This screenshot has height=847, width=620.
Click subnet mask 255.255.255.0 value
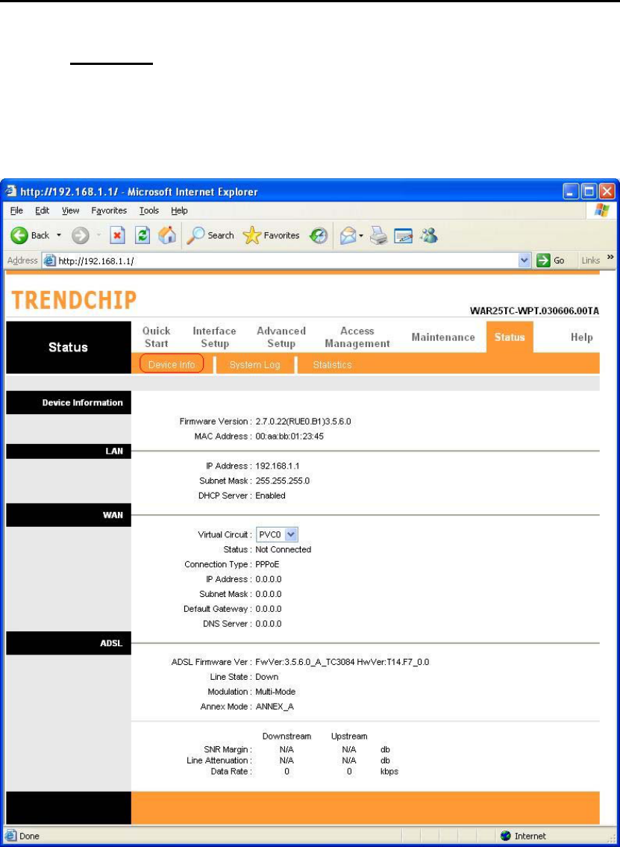coord(282,481)
